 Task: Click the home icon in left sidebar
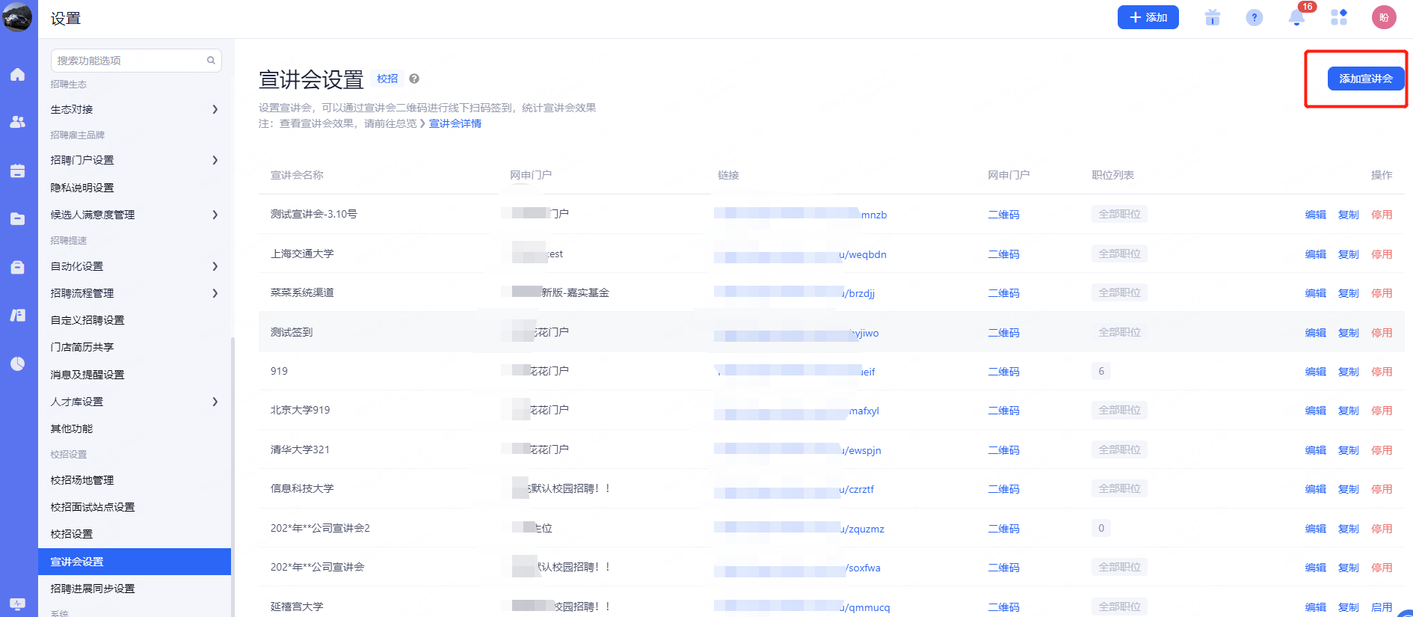[18, 75]
